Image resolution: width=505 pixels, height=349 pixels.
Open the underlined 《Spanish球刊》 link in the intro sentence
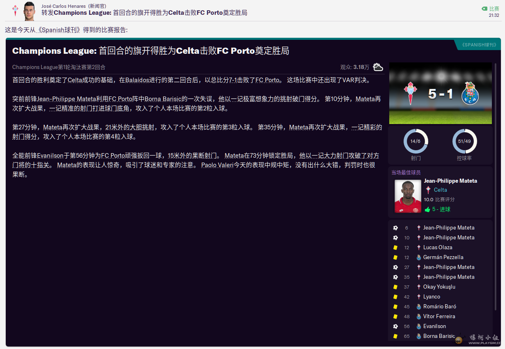point(59,30)
